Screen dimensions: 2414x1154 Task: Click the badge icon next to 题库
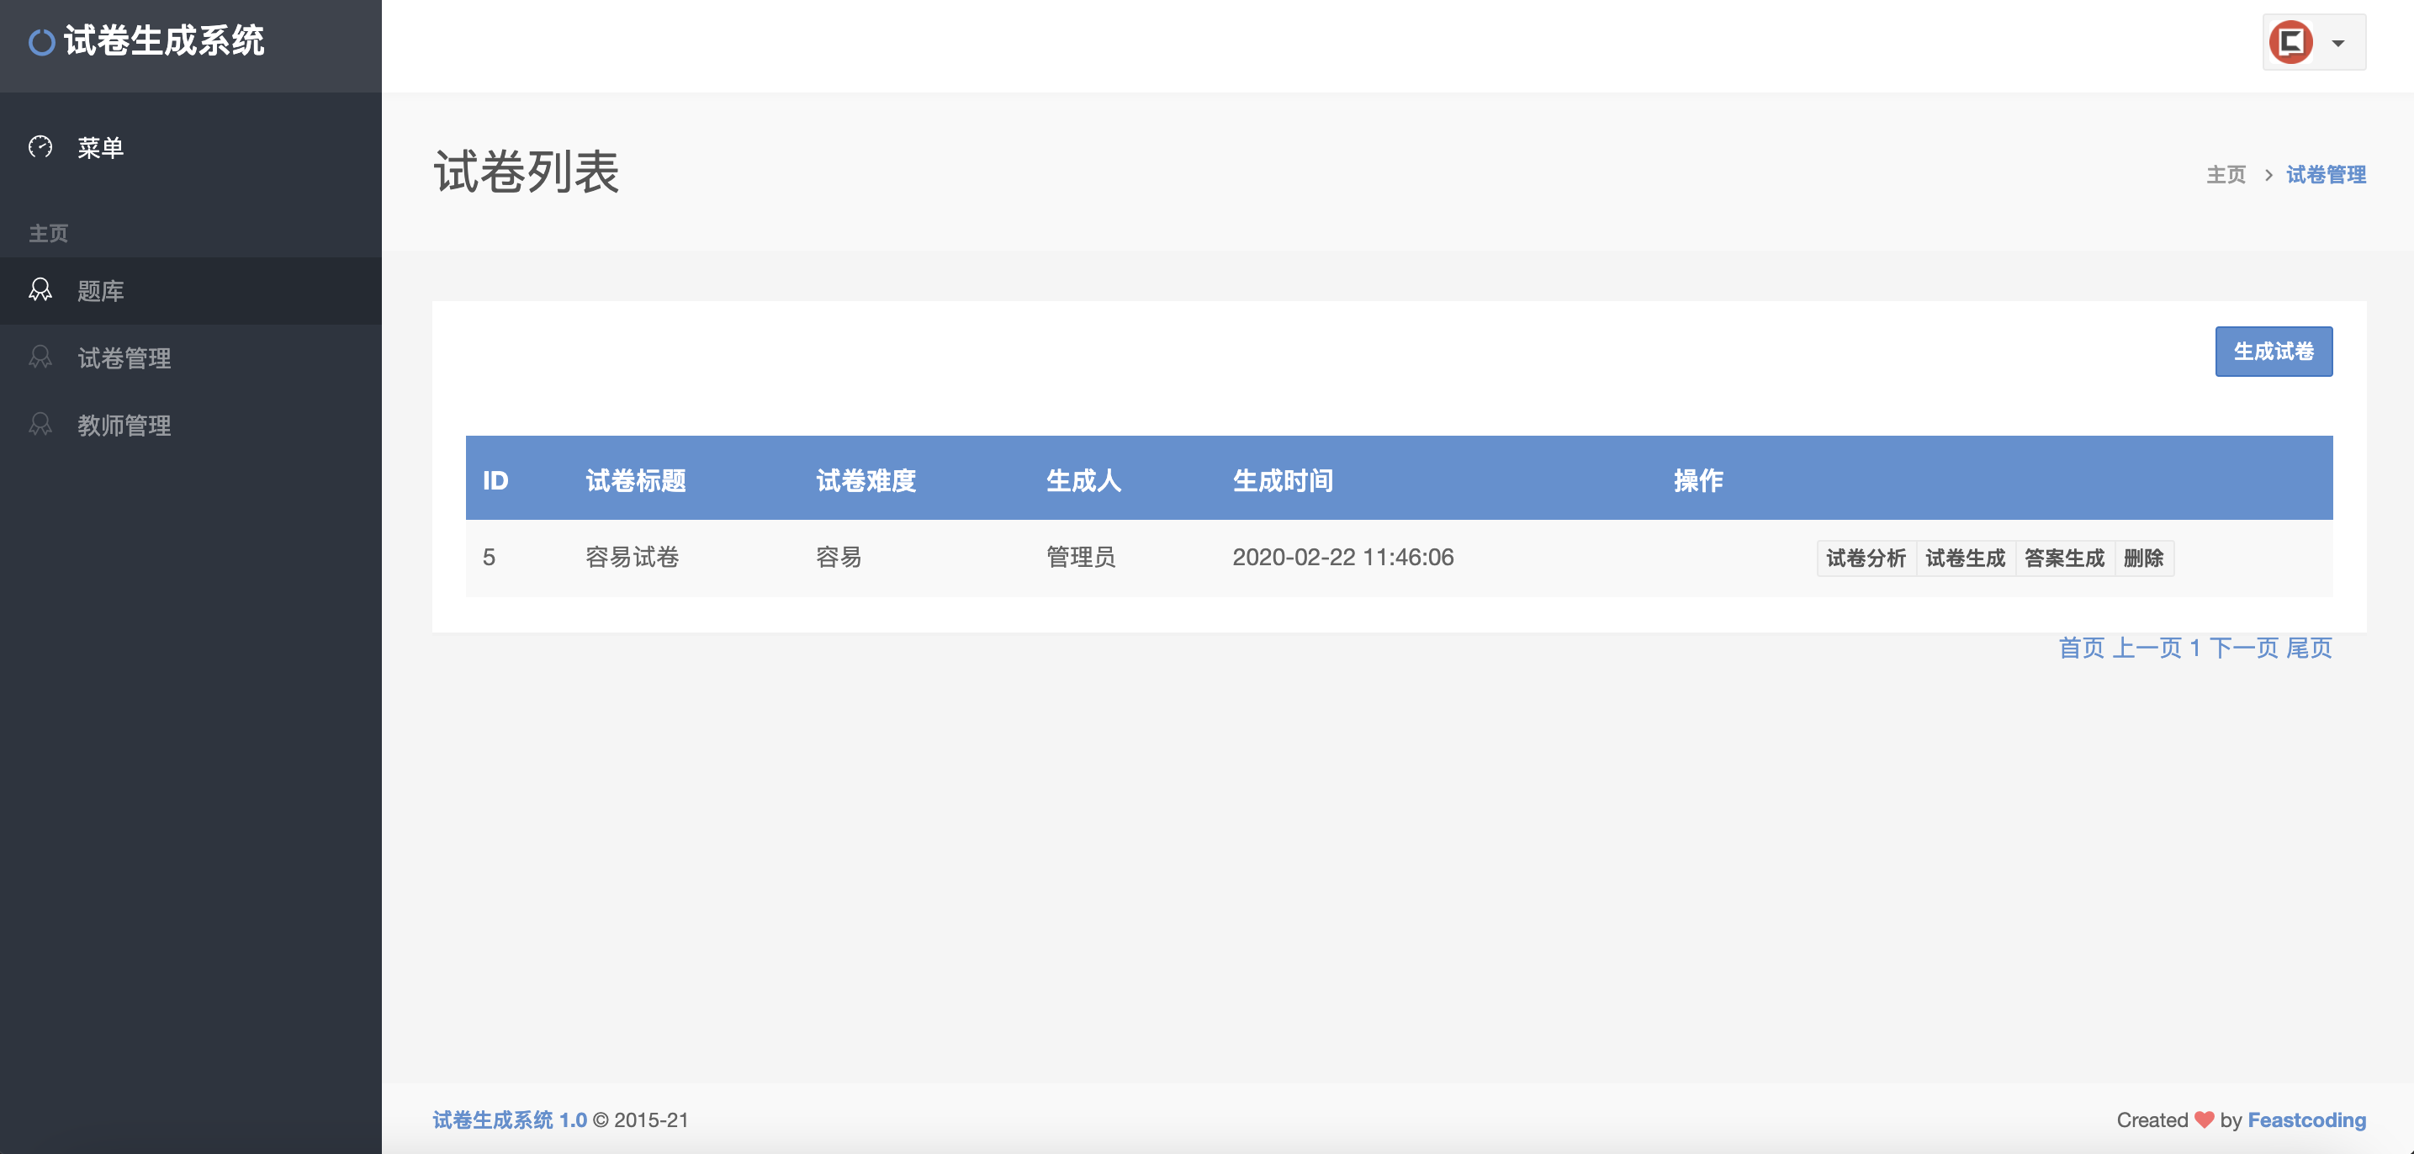[x=40, y=289]
